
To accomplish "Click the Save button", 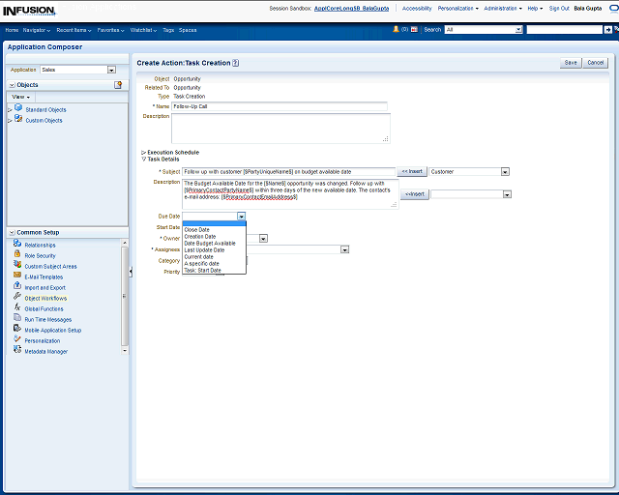I will [571, 63].
